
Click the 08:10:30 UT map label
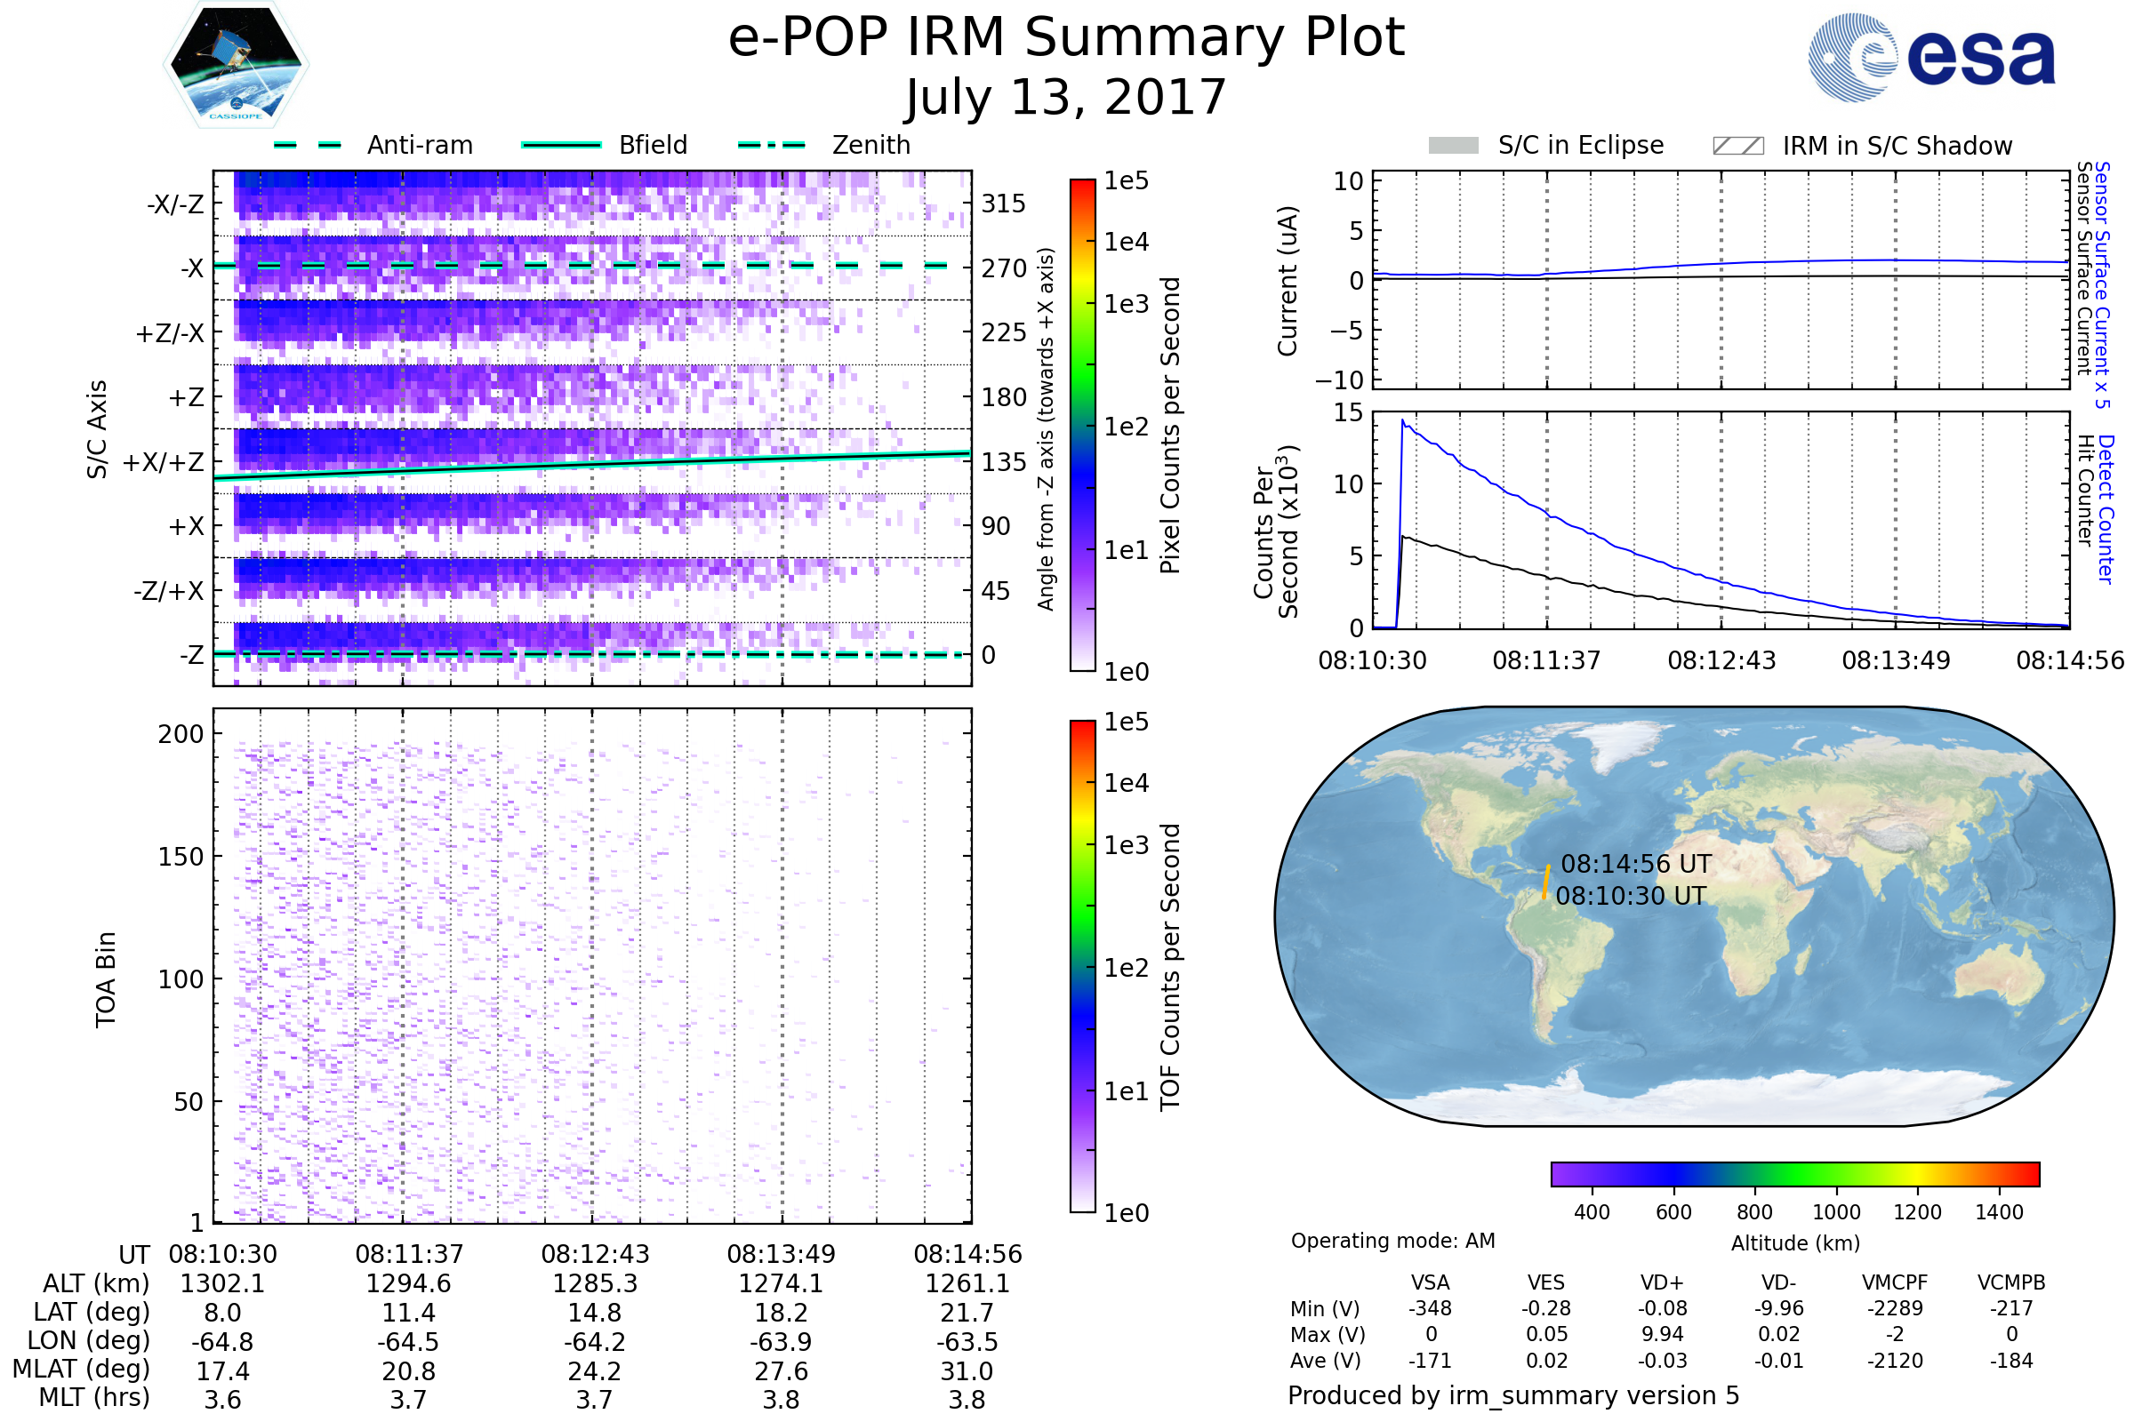pyautogui.click(x=1631, y=896)
